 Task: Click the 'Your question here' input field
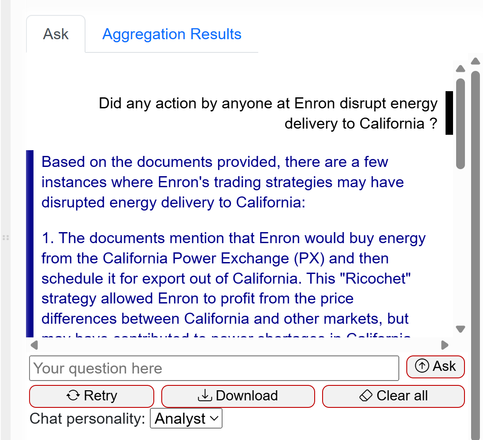point(214,368)
